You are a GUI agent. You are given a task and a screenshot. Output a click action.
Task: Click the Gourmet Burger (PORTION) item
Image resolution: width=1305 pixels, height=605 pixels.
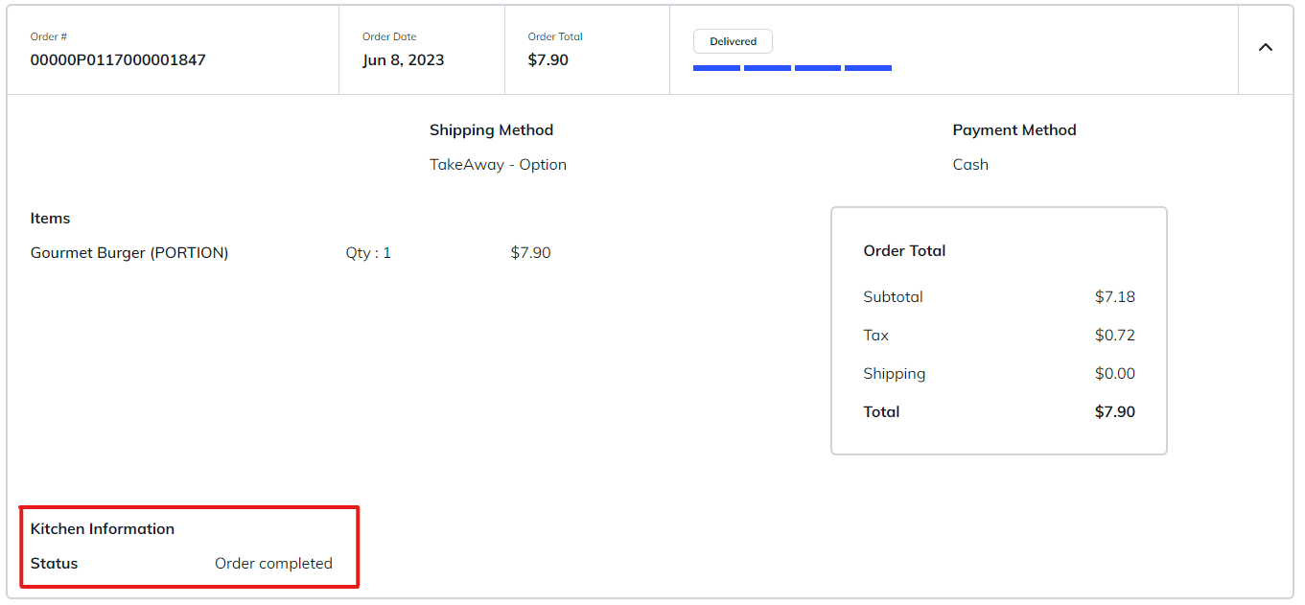point(129,253)
